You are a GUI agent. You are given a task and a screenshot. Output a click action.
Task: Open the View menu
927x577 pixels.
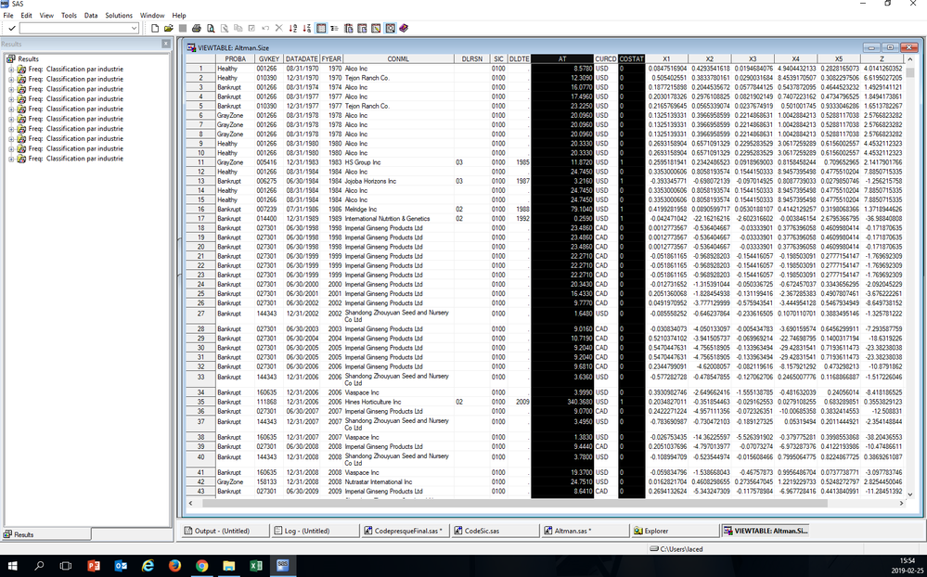[x=46, y=16]
